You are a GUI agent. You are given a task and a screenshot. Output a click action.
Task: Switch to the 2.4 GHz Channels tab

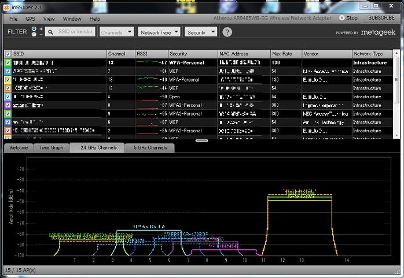point(98,147)
